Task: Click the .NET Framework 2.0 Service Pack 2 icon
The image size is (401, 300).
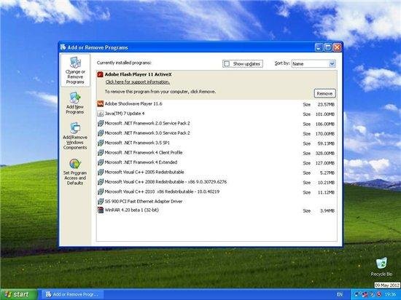Action: pyautogui.click(x=101, y=123)
